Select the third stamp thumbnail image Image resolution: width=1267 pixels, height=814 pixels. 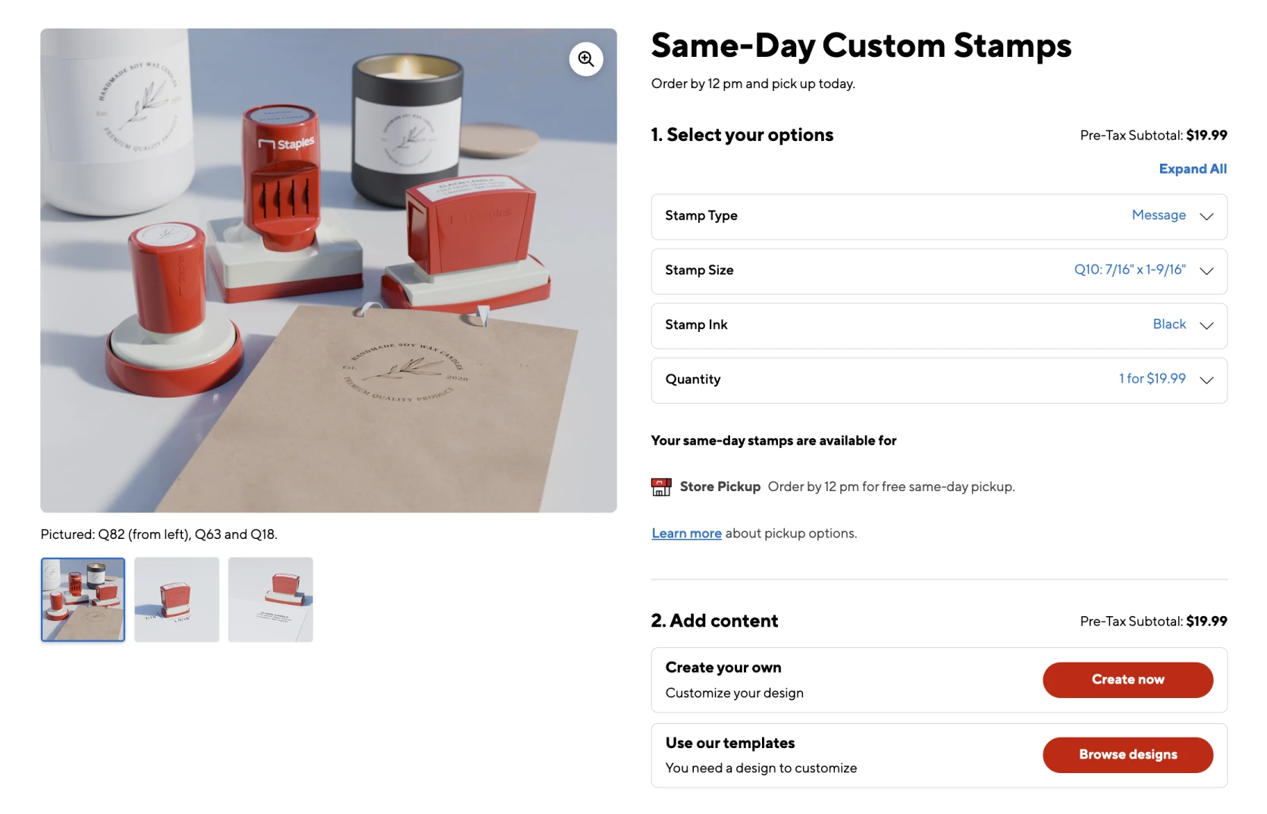tap(271, 600)
